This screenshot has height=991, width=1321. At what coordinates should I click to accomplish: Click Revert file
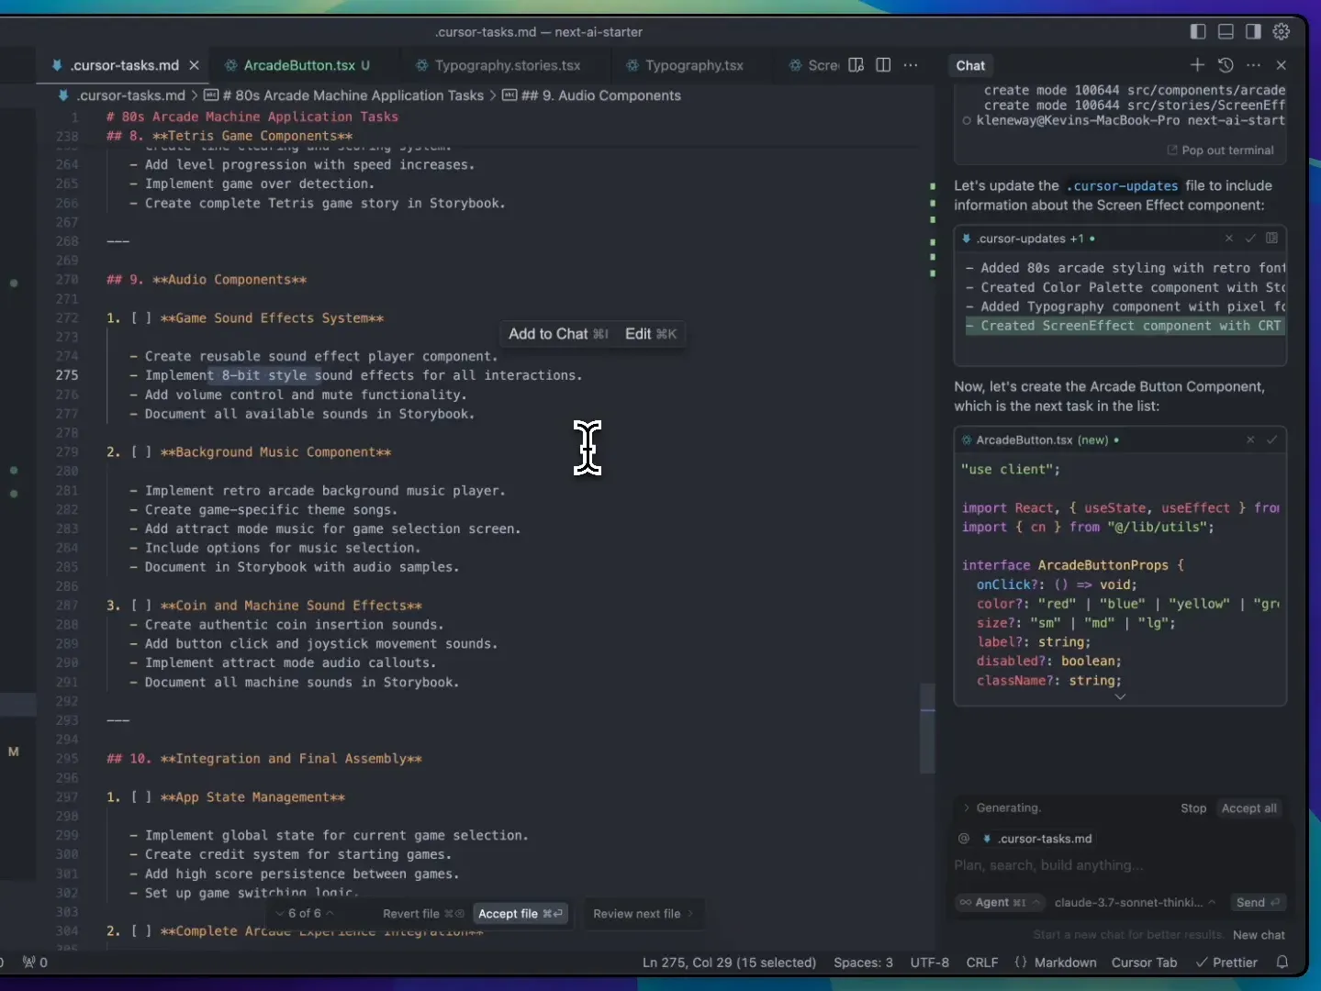(423, 914)
